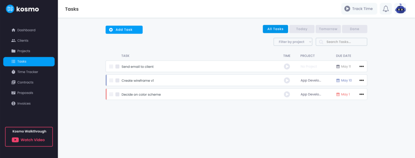The width and height of the screenshot is (415, 158).
Task: Show the Done tasks tab
Action: click(x=354, y=29)
